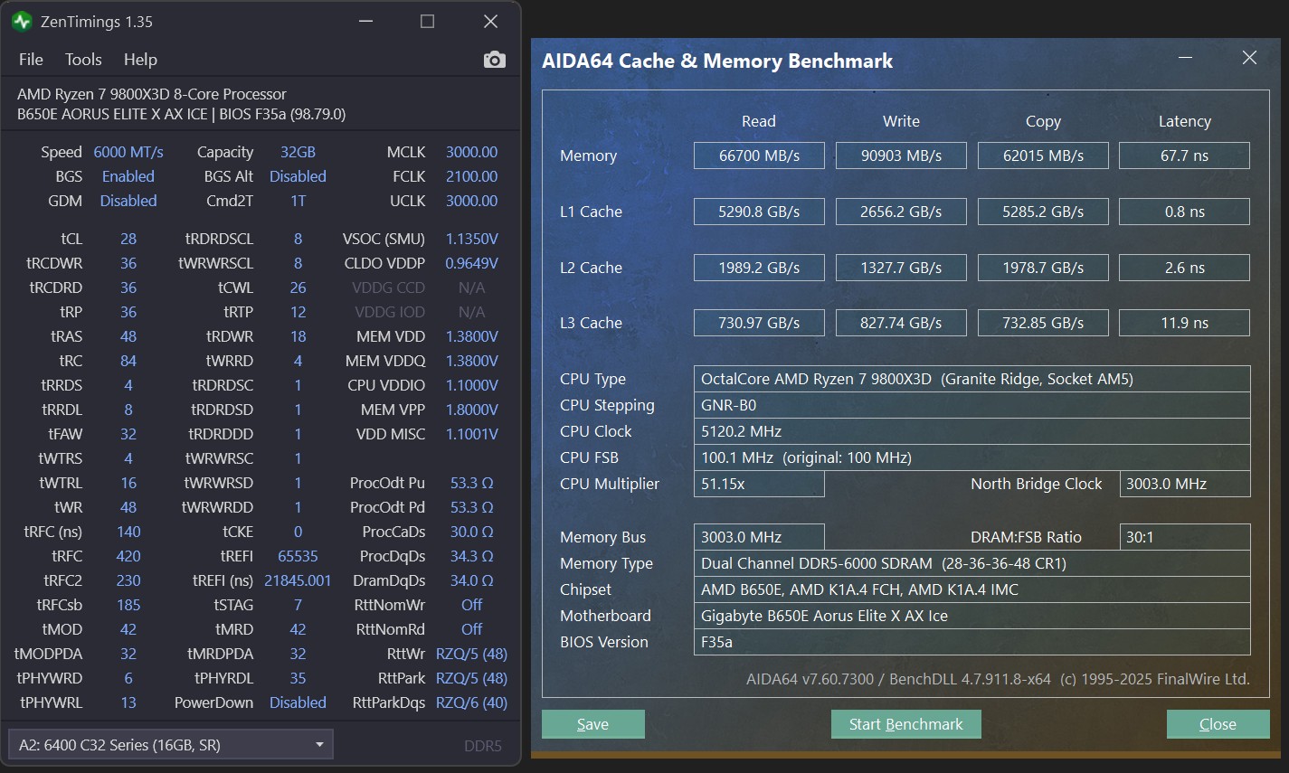Click the L1 Cache Read result box
Screen dimensions: 1289x773
point(759,211)
